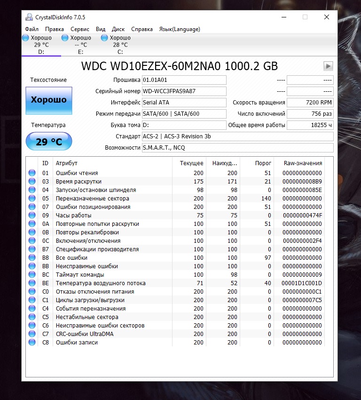Viewport: 361px width, 400px height.
Task: Click status circle for Неисправимые ошибки row BB
Action: point(32,266)
